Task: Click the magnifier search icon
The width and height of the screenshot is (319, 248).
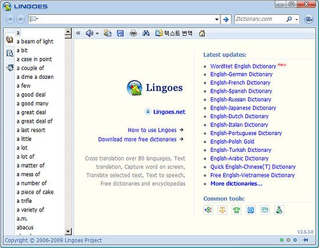Action: [x=289, y=19]
